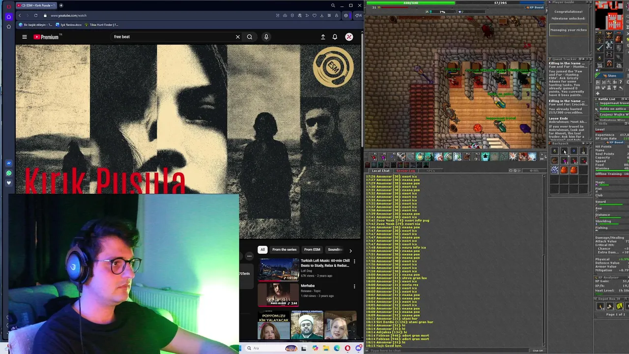
Task: Open WhatsApp in the Opera sidebar
Action: 9,173
